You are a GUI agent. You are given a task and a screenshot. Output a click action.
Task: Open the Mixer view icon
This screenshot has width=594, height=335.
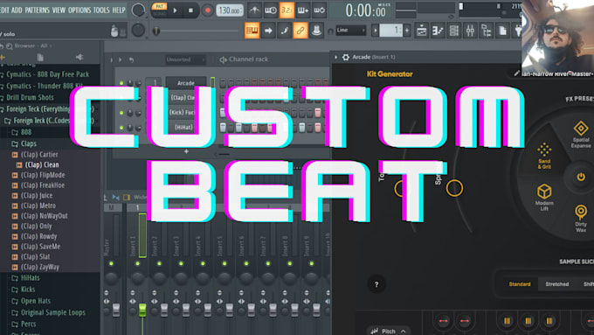point(470,31)
